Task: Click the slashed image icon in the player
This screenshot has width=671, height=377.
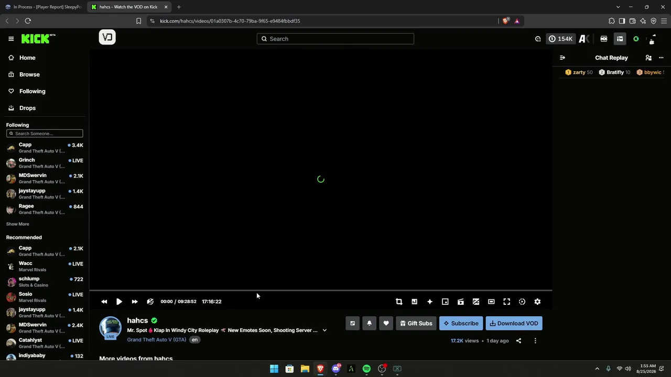Action: pos(476,302)
